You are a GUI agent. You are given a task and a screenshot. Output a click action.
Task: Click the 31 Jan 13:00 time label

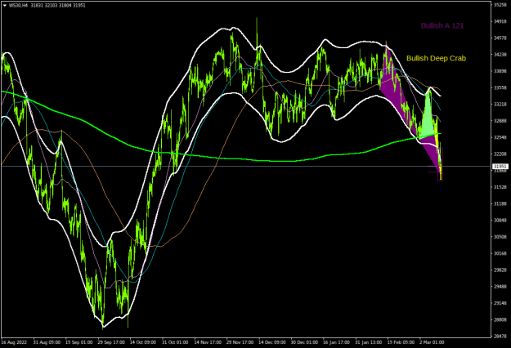coord(368,342)
